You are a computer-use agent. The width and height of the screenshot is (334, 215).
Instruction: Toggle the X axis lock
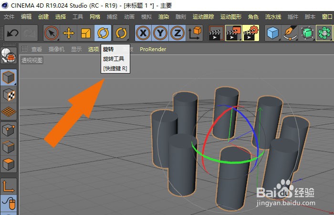pyautogui.click(x=143, y=33)
